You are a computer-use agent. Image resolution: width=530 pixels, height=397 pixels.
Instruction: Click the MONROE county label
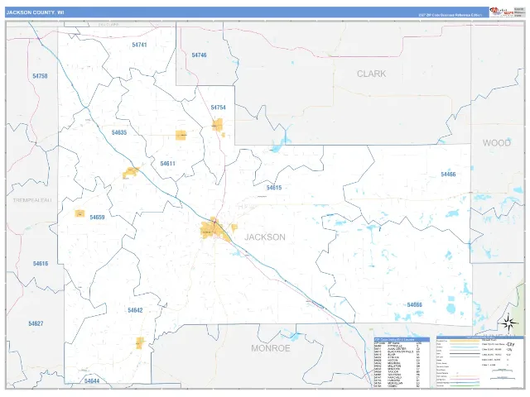click(271, 348)
